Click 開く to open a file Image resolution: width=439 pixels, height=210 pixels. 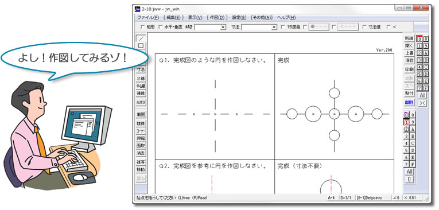tap(409, 46)
